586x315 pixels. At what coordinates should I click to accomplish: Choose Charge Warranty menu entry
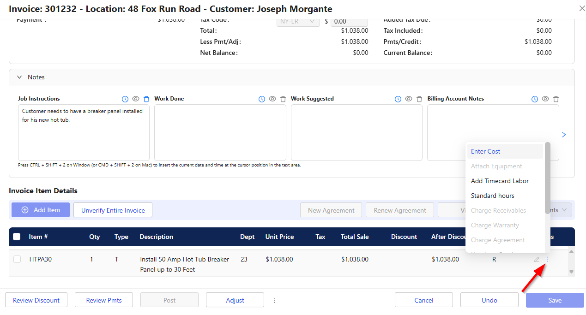[505, 225]
